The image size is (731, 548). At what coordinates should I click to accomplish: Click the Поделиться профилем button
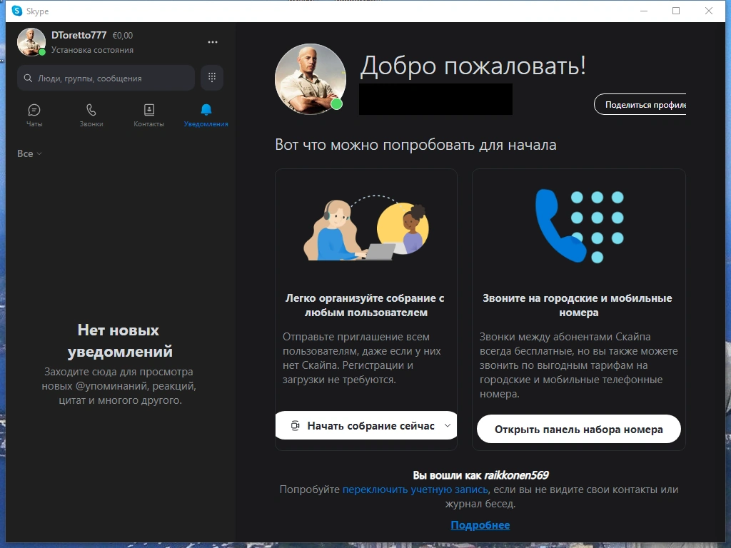coord(640,104)
